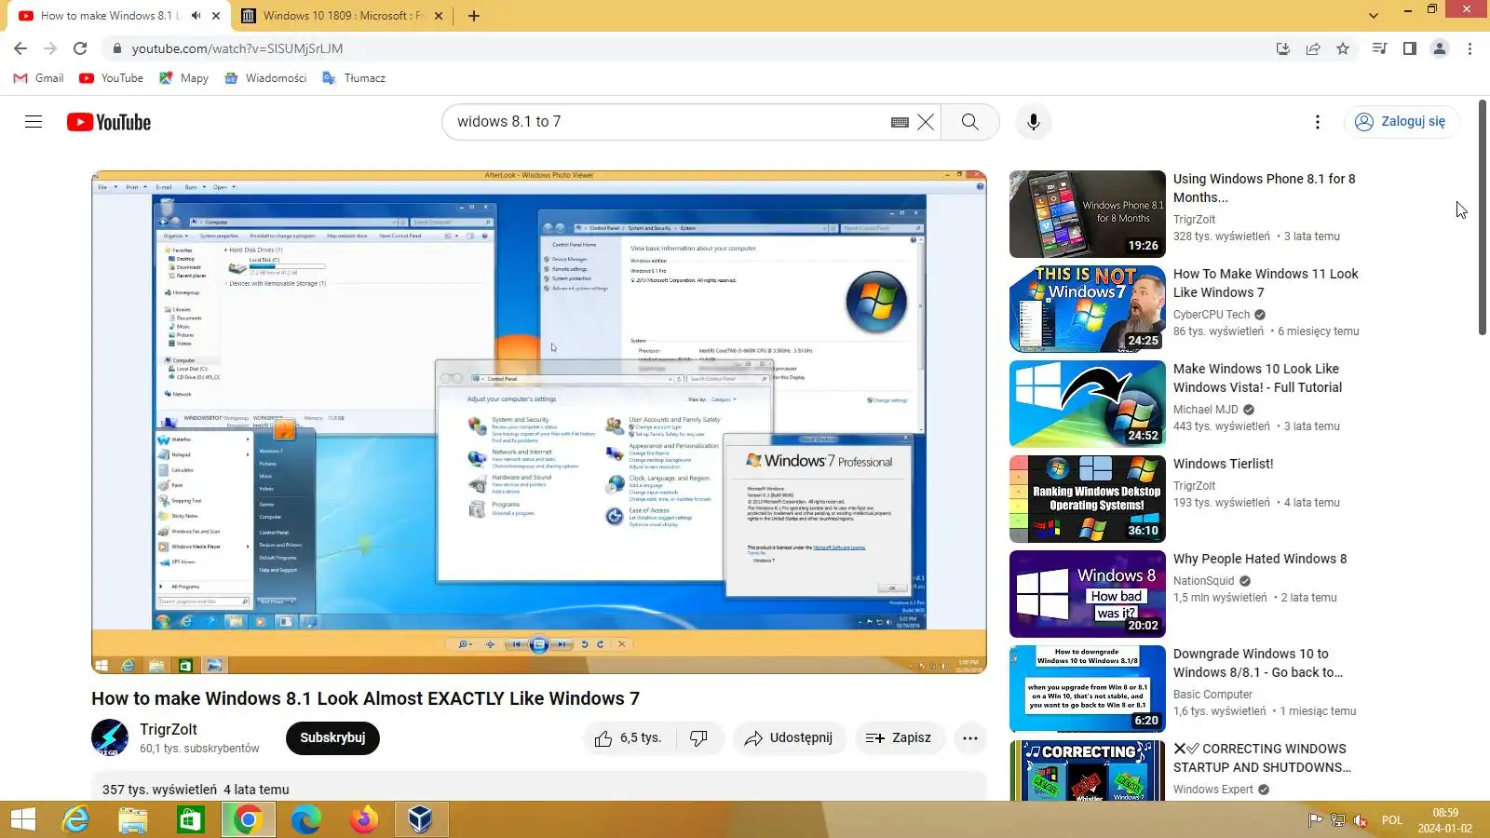
Task: Clear the search query with the X
Action: tap(926, 122)
